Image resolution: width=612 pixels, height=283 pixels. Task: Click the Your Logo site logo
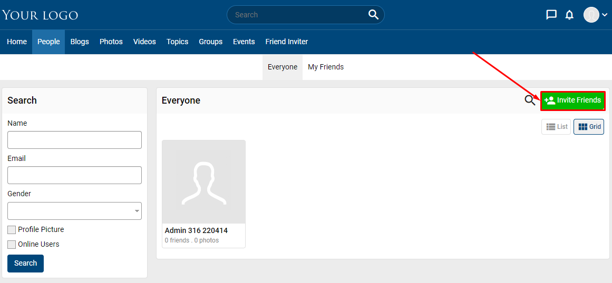pos(40,15)
